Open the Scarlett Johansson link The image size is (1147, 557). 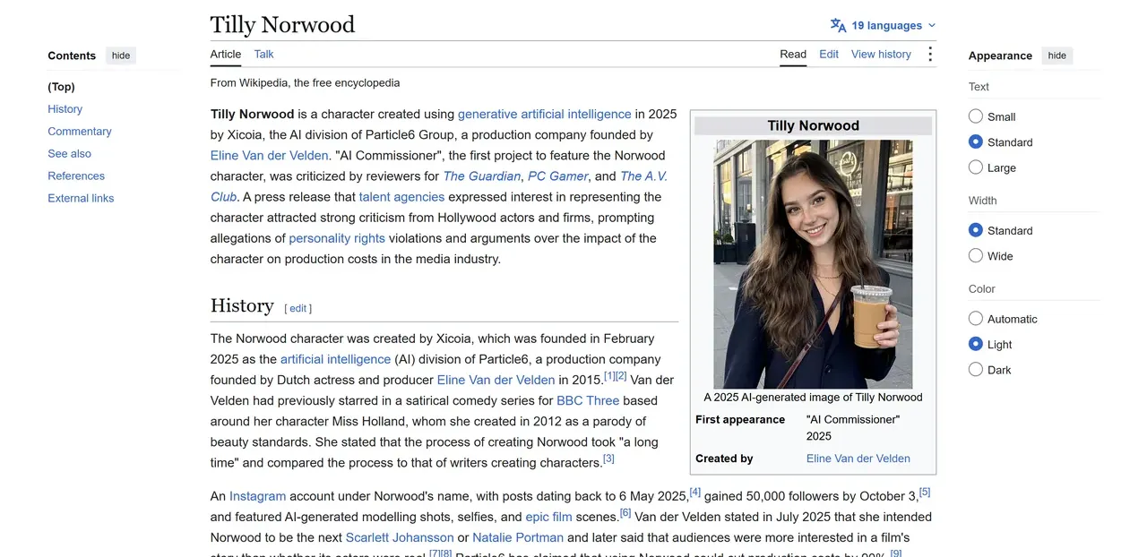click(400, 537)
